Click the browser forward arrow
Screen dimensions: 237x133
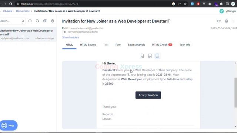[x=5, y=4]
